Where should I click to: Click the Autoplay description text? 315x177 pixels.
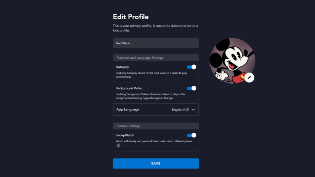151,75
